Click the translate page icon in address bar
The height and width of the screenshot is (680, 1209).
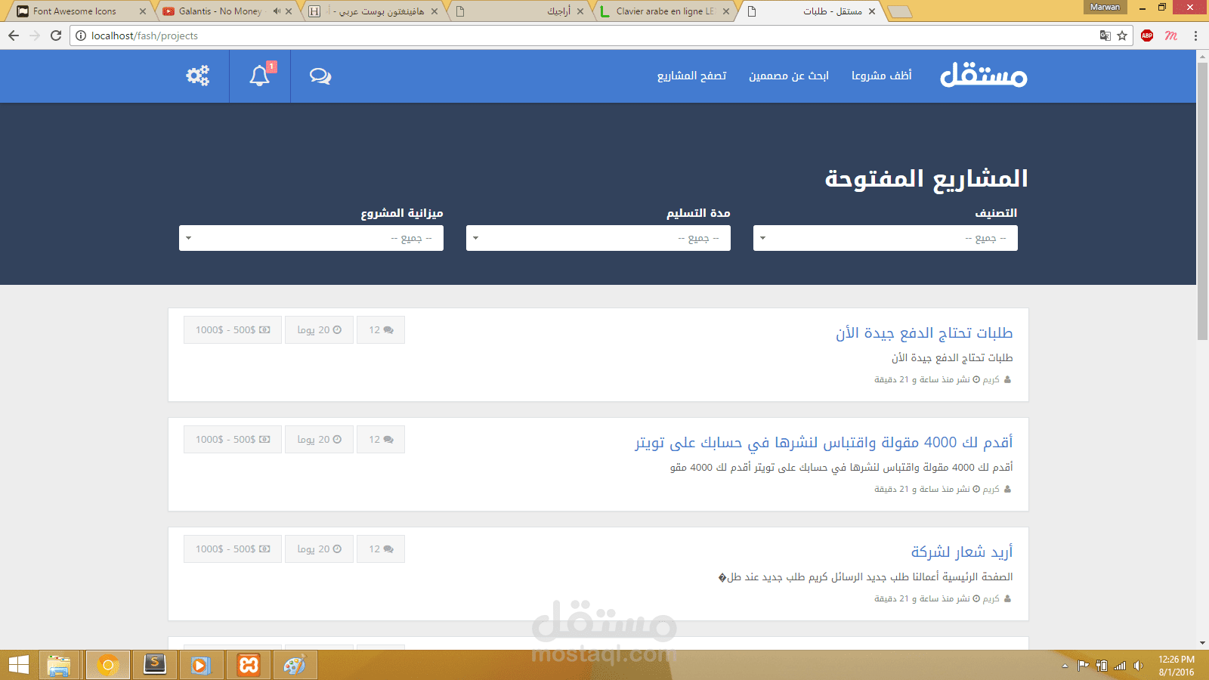click(x=1105, y=36)
